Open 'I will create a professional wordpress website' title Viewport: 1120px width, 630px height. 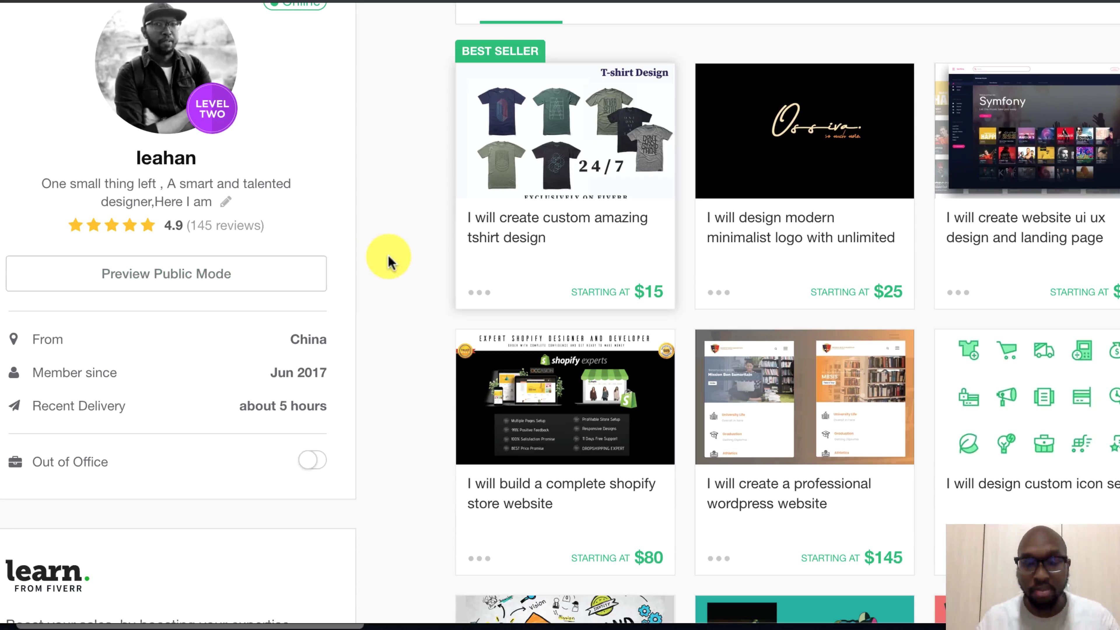click(x=789, y=494)
